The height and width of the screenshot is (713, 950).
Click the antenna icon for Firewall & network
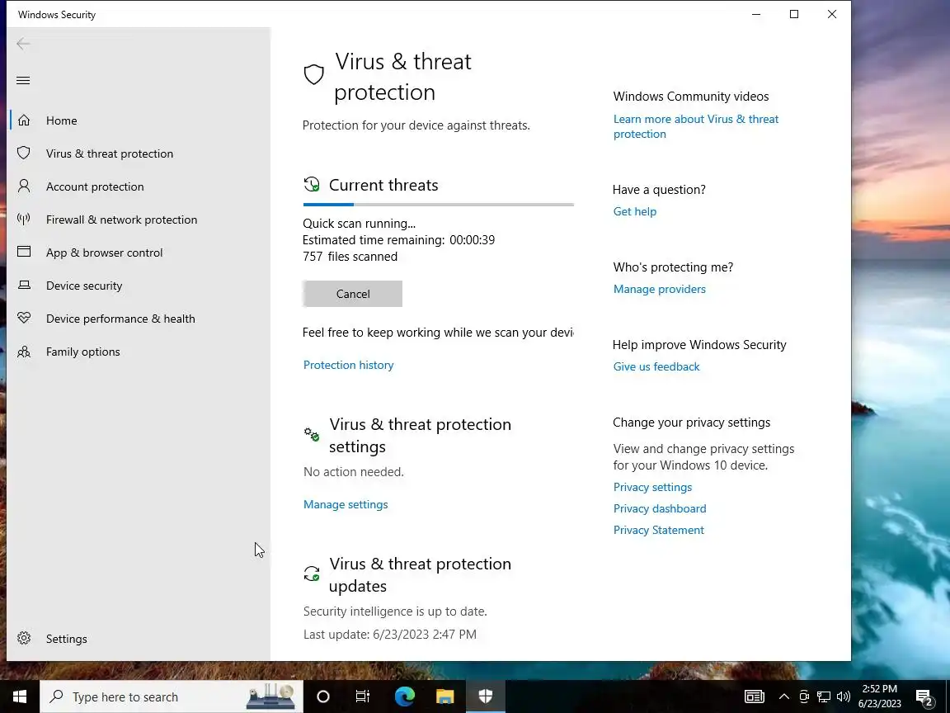24,219
